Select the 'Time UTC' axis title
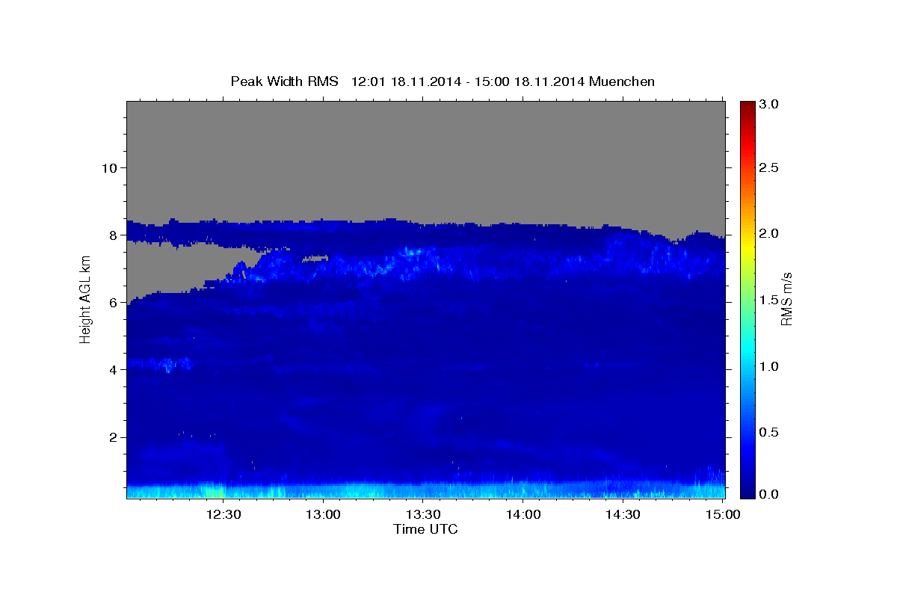Screen dimensions: 897x598 pyautogui.click(x=425, y=529)
